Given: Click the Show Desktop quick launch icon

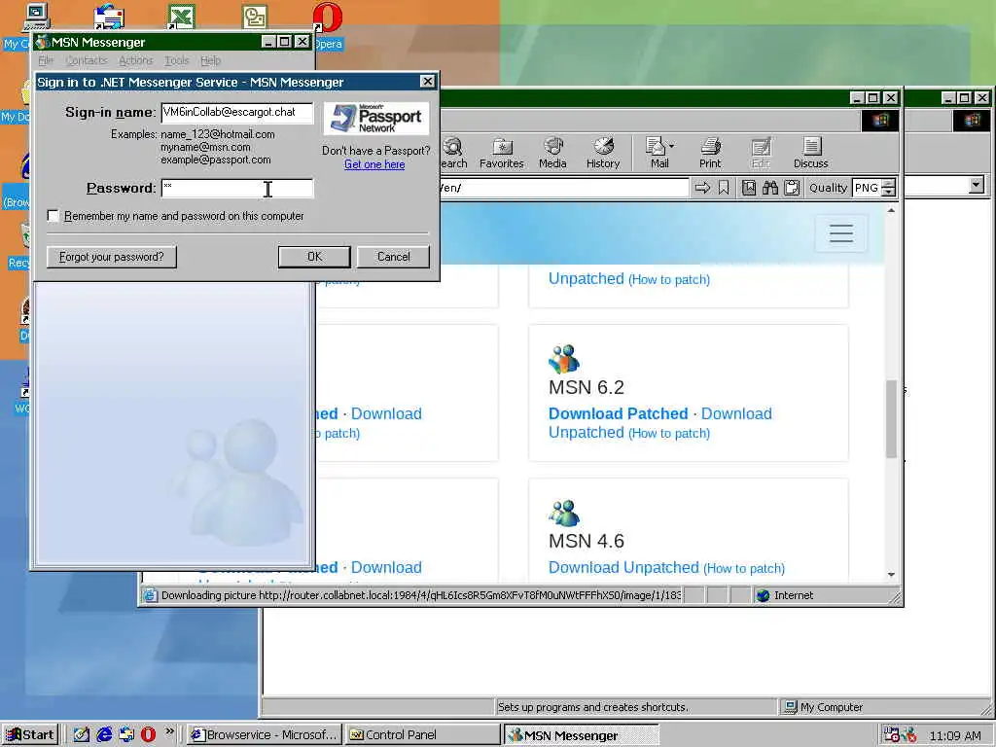Looking at the screenshot, I should (x=82, y=734).
